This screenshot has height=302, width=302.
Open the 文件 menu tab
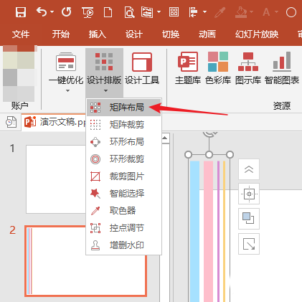(21, 34)
